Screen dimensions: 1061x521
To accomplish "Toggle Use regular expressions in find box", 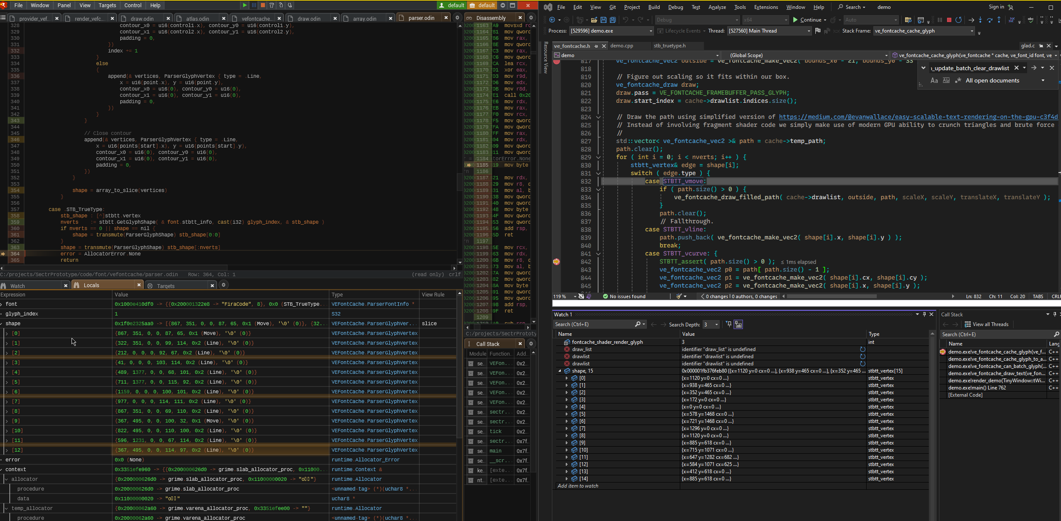I will coord(958,80).
